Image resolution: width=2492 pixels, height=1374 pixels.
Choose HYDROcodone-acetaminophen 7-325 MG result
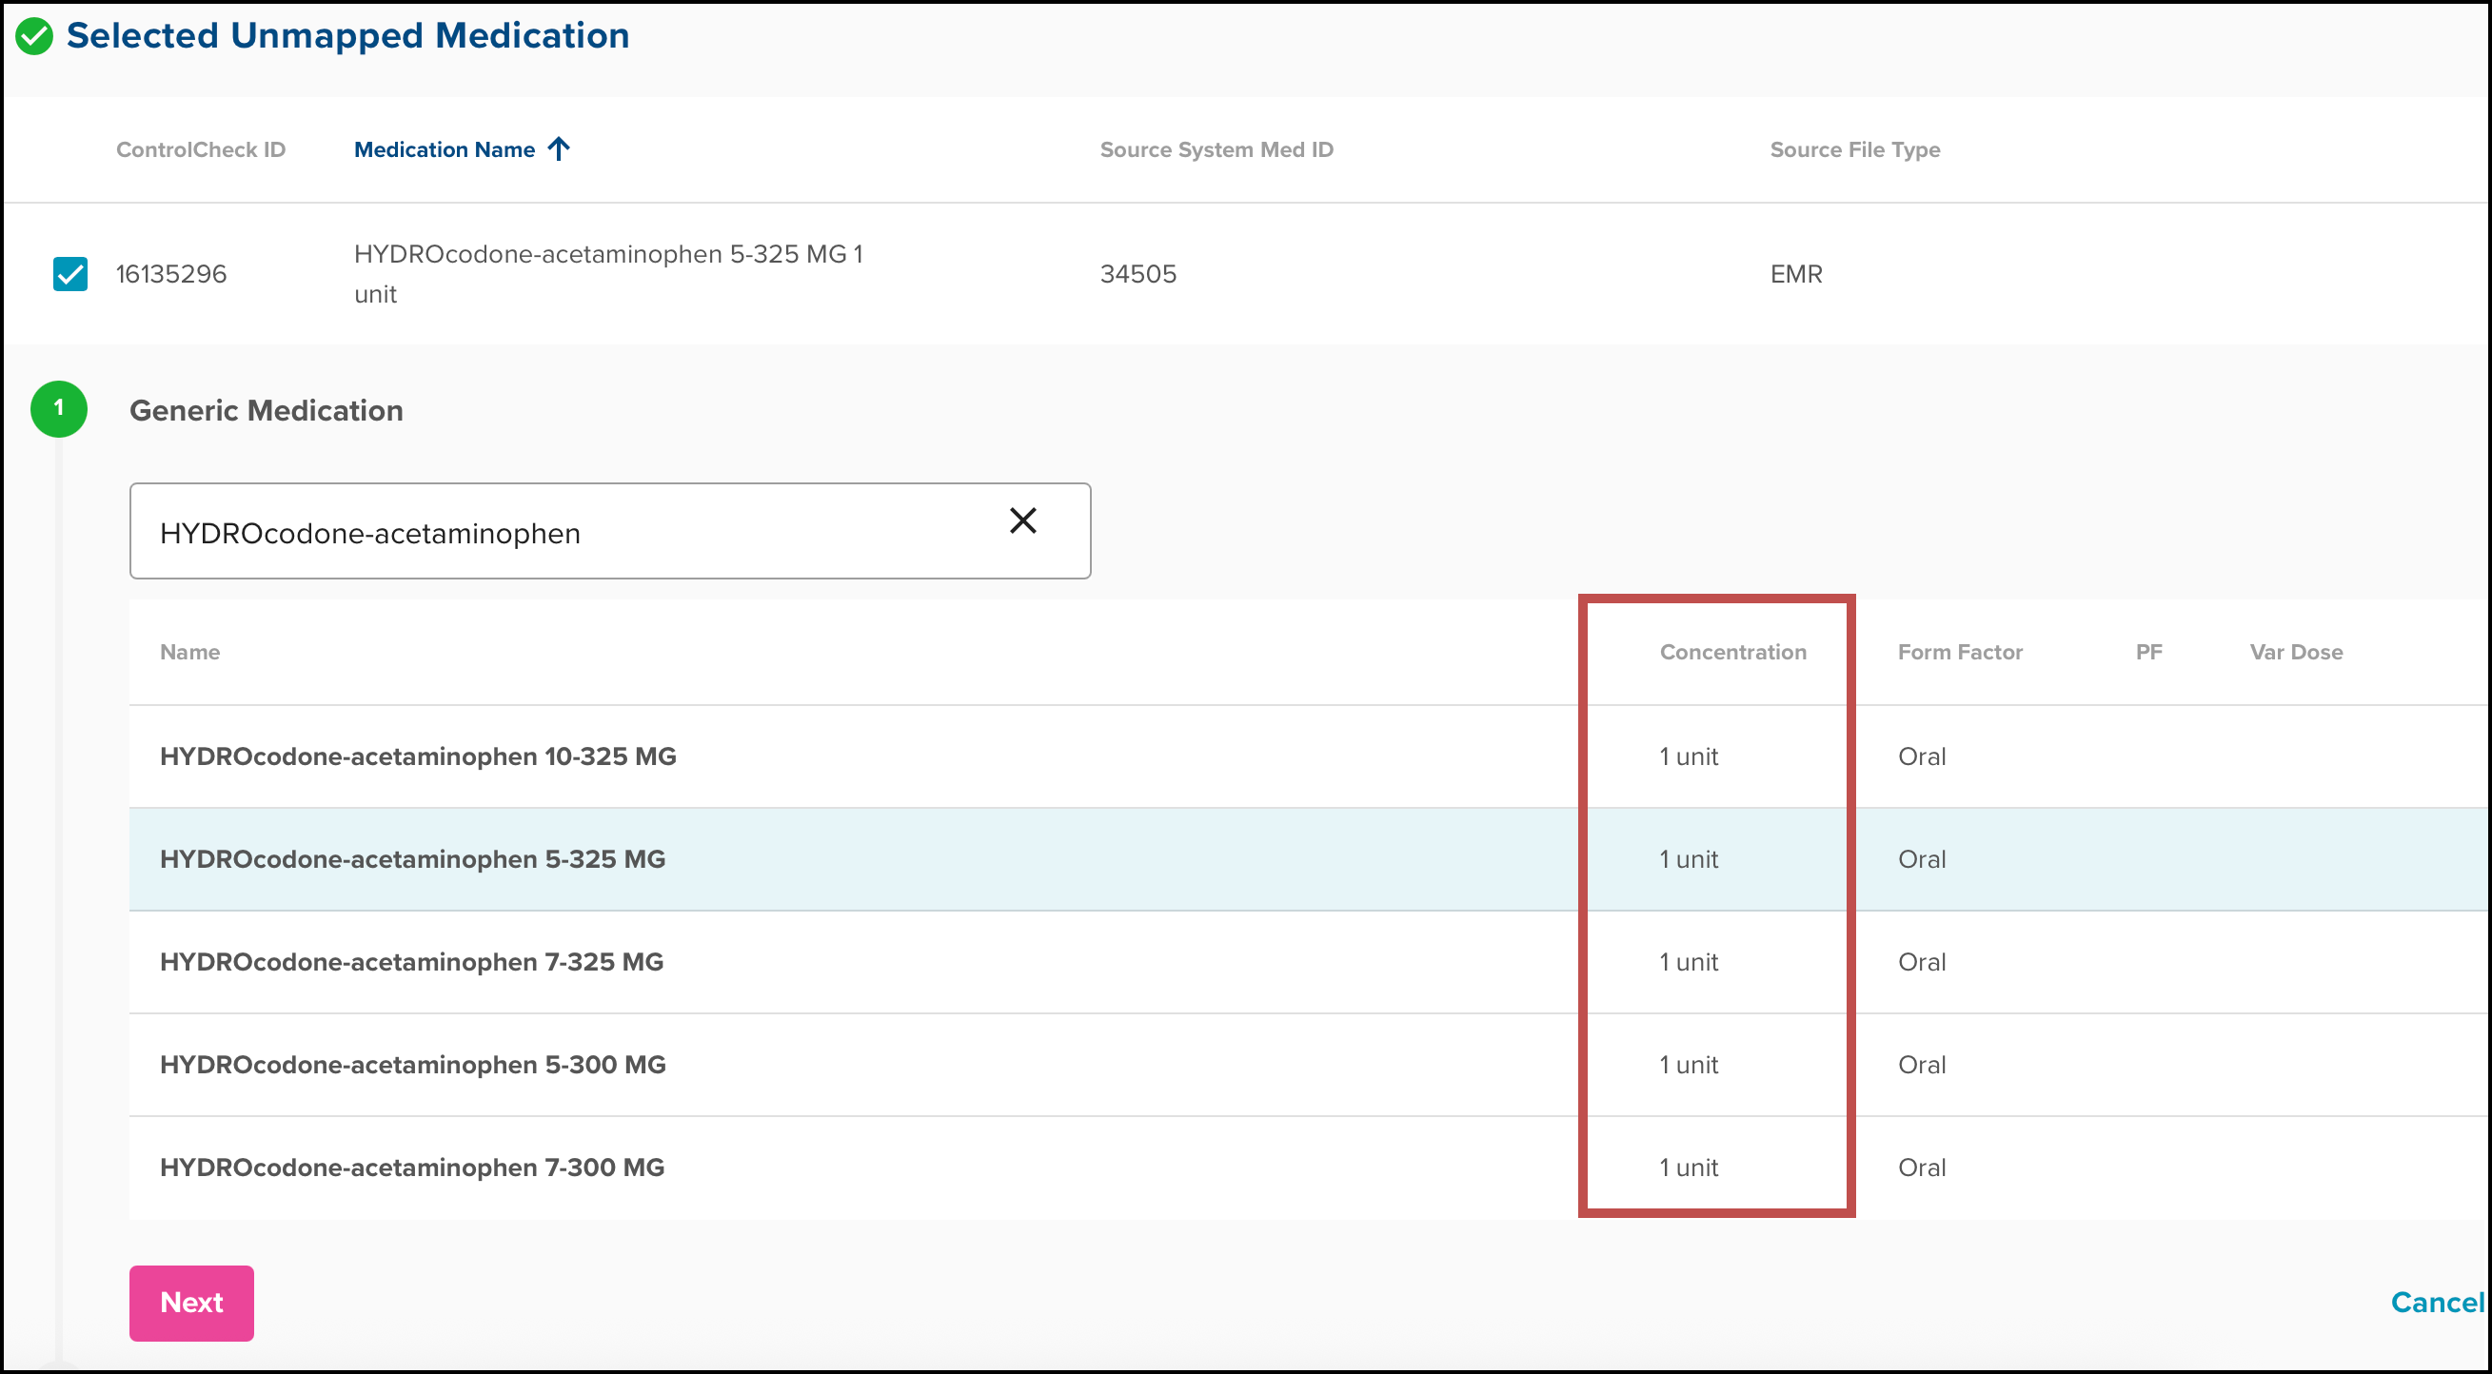coord(411,962)
